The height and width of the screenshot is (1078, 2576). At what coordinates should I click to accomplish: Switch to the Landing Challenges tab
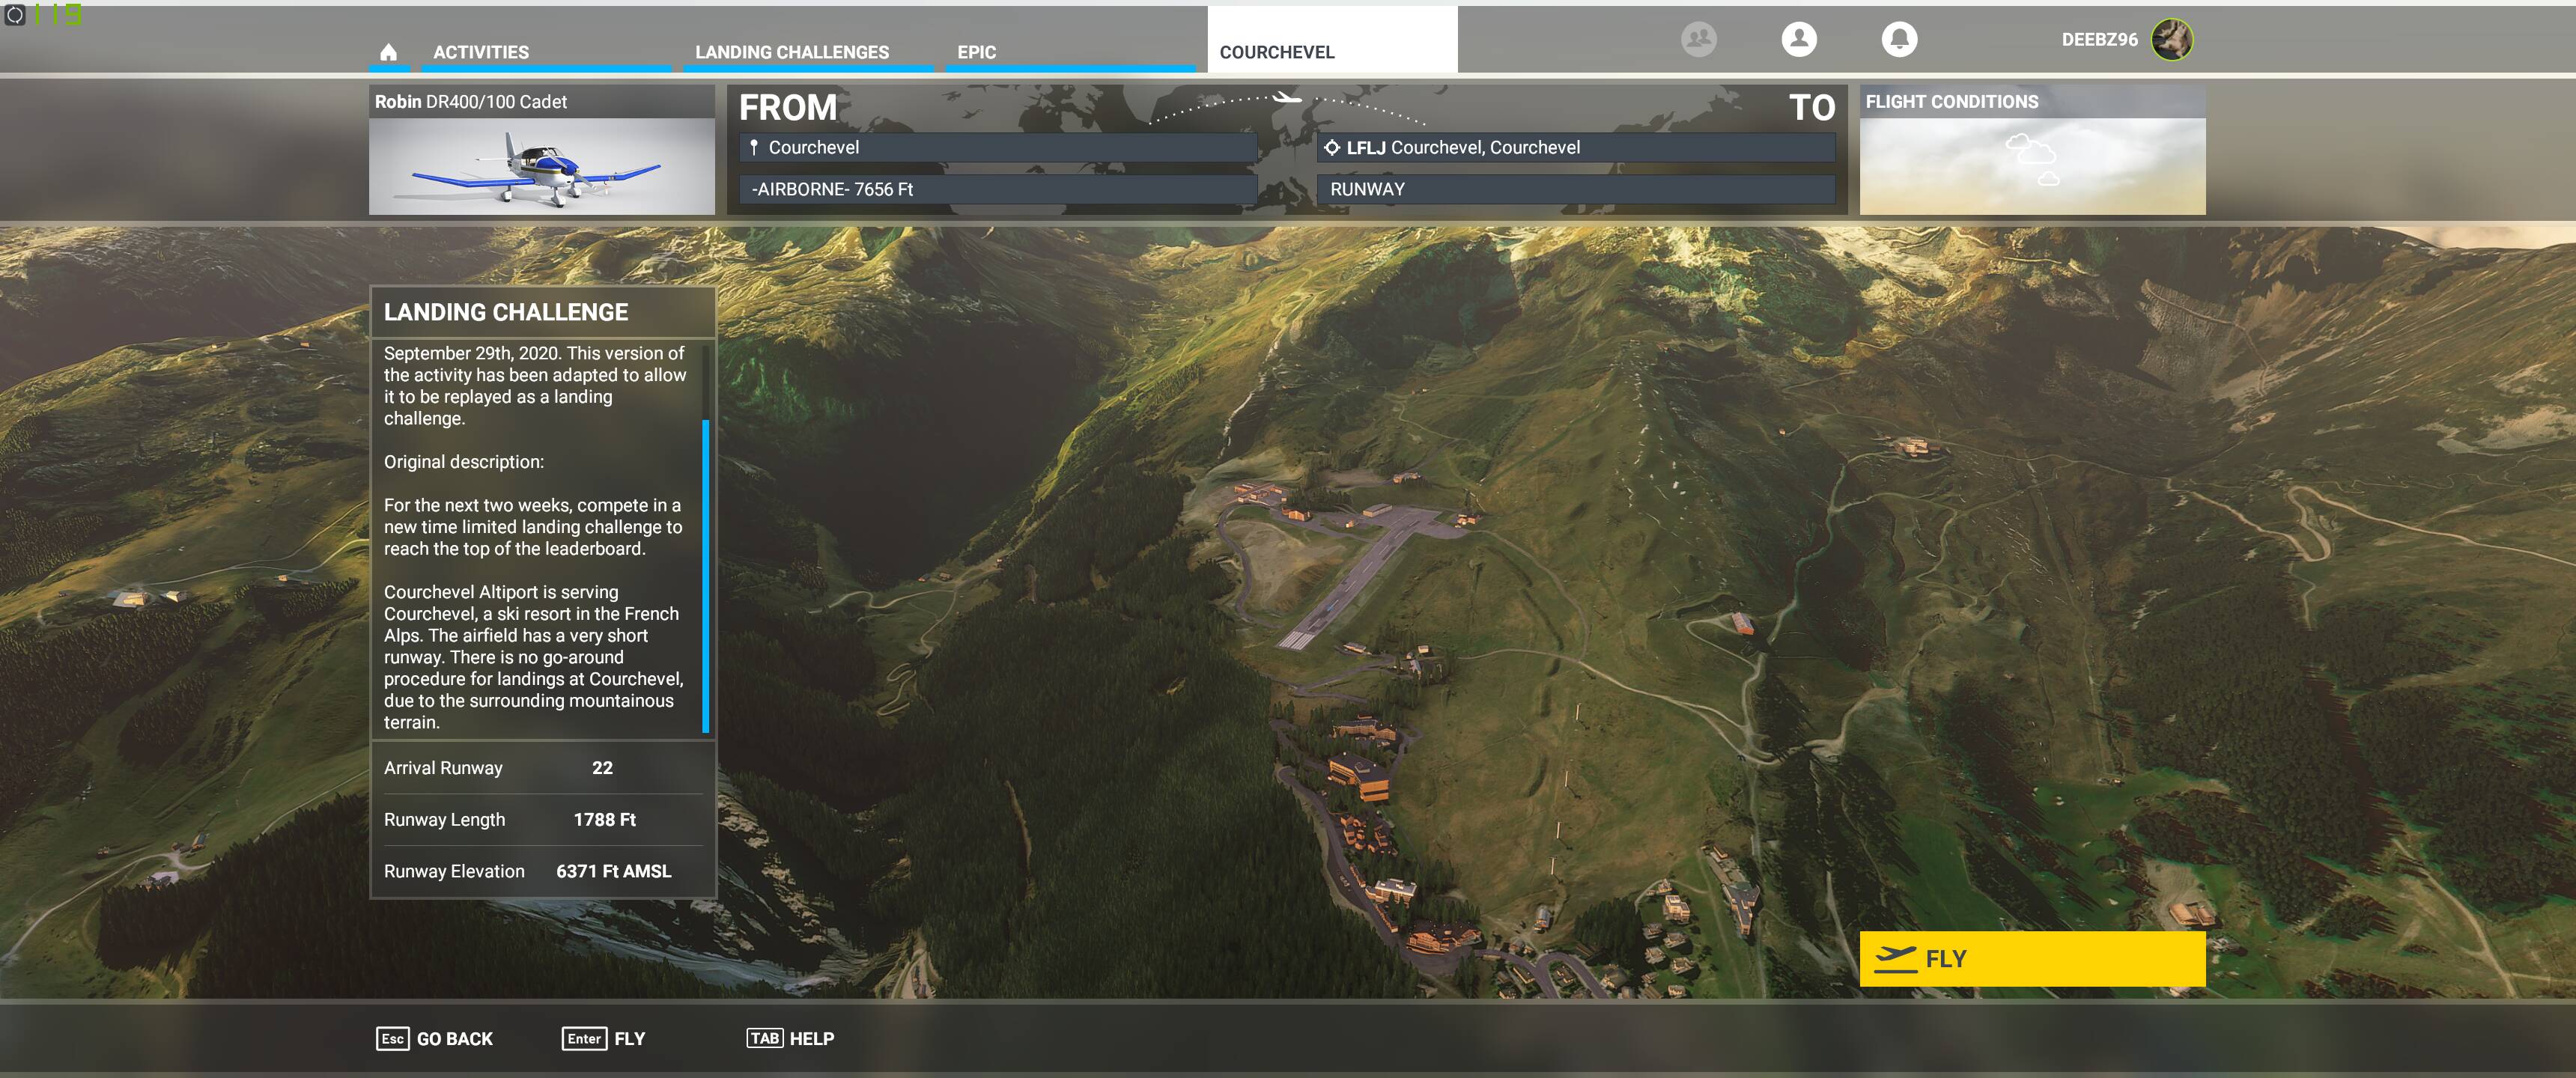(791, 52)
